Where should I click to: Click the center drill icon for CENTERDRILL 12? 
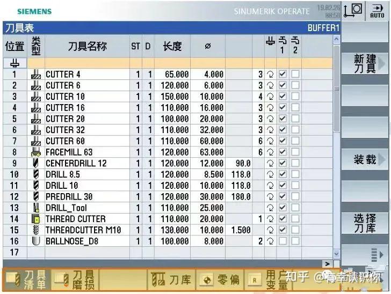pos(36,163)
